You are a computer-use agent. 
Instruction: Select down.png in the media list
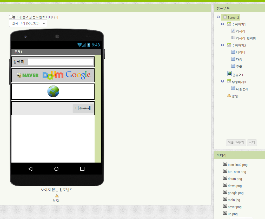click(235, 186)
